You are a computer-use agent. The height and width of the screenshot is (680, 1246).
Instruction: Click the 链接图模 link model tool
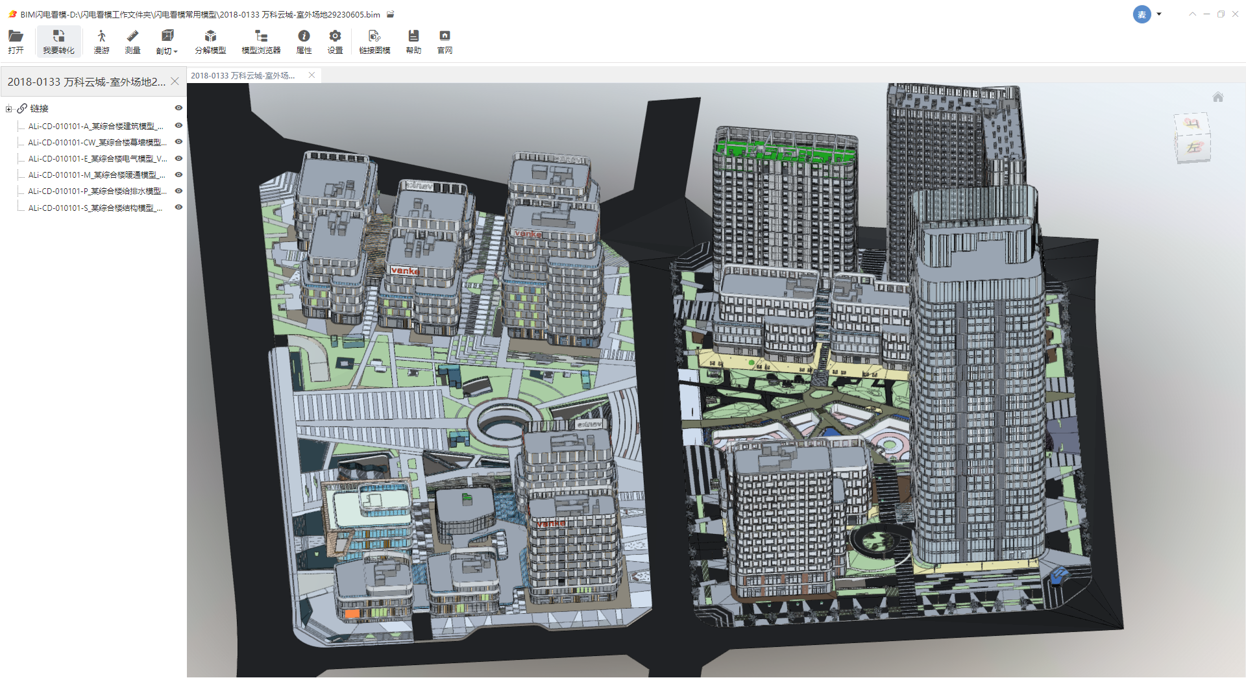(x=374, y=42)
